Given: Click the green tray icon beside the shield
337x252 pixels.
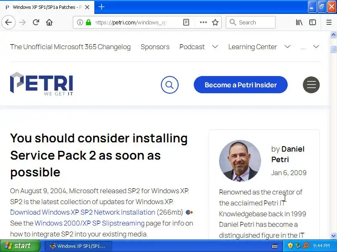Looking at the screenshot, I should [298, 246].
